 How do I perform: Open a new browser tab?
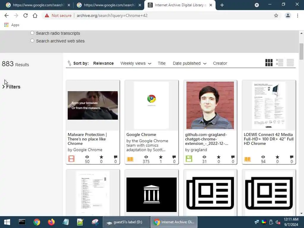point(222,5)
